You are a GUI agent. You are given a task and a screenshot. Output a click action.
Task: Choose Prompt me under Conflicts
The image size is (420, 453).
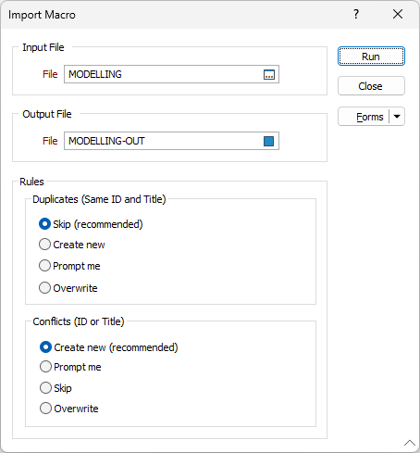70,367
